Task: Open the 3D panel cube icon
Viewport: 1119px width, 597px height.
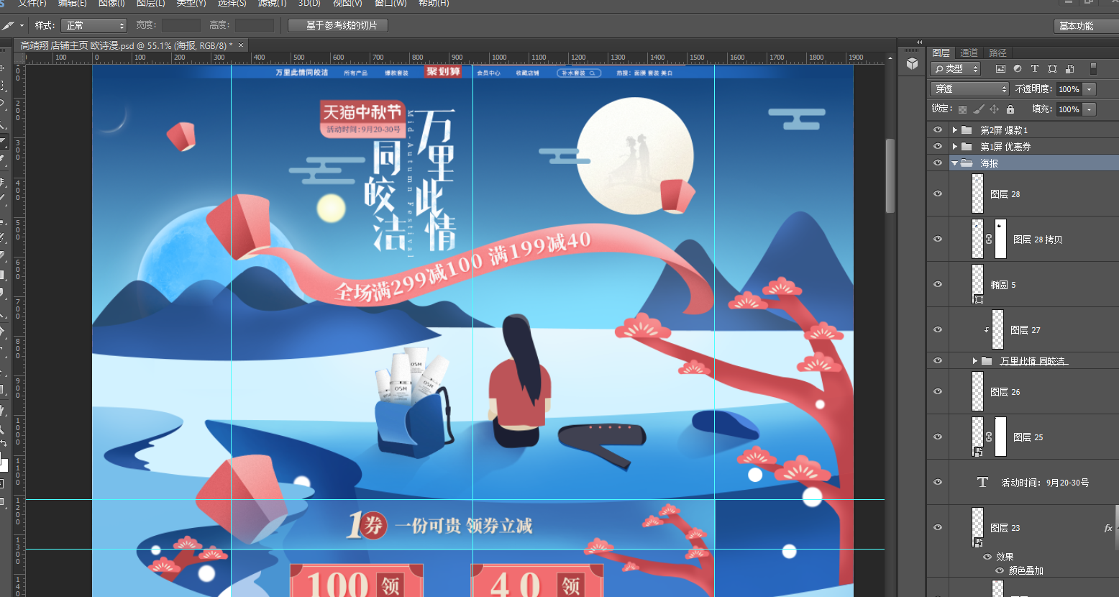Action: pyautogui.click(x=912, y=64)
